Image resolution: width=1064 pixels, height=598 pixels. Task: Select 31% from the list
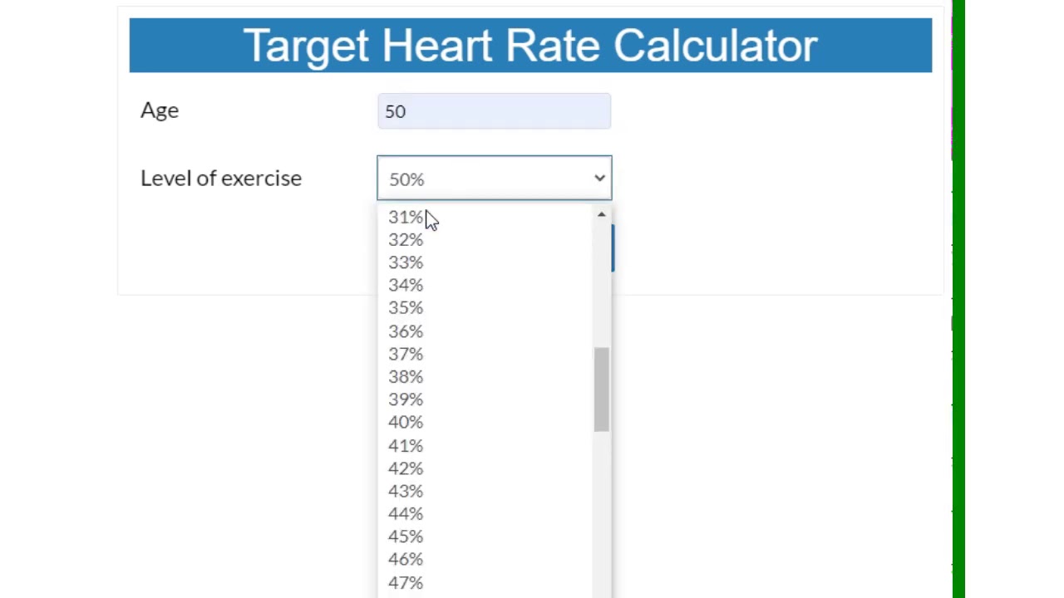tap(406, 217)
